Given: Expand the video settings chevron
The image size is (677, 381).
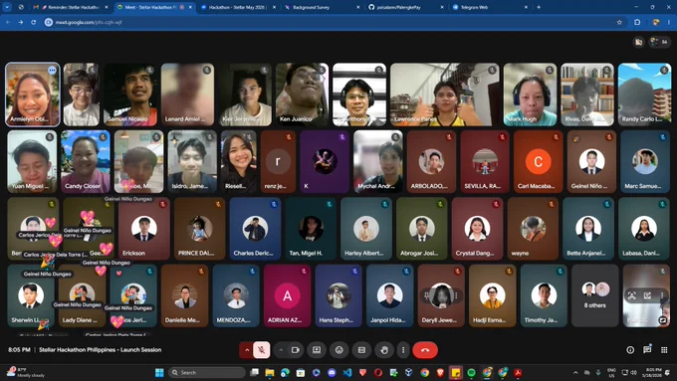Looking at the screenshot, I should click(x=281, y=350).
